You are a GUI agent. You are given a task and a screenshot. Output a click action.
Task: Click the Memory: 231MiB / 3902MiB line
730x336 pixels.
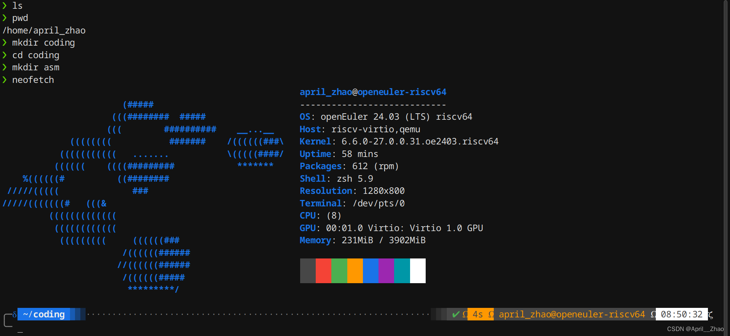[363, 240]
